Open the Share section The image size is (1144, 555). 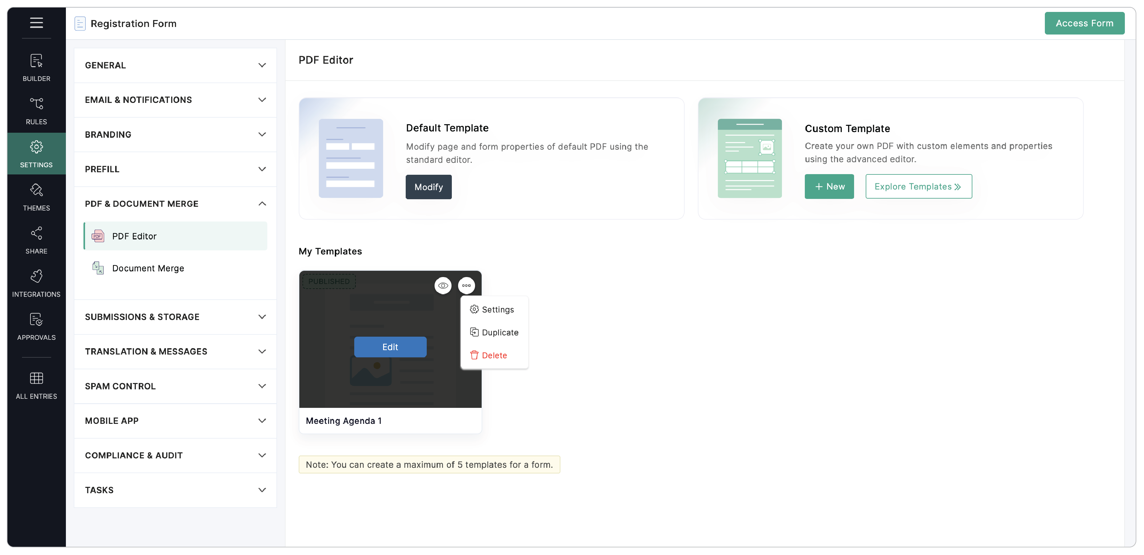coord(36,240)
